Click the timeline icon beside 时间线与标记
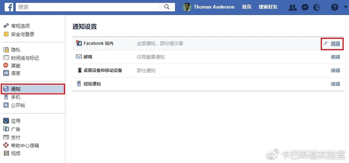The width and height of the screenshot is (349, 163). (x=6, y=58)
